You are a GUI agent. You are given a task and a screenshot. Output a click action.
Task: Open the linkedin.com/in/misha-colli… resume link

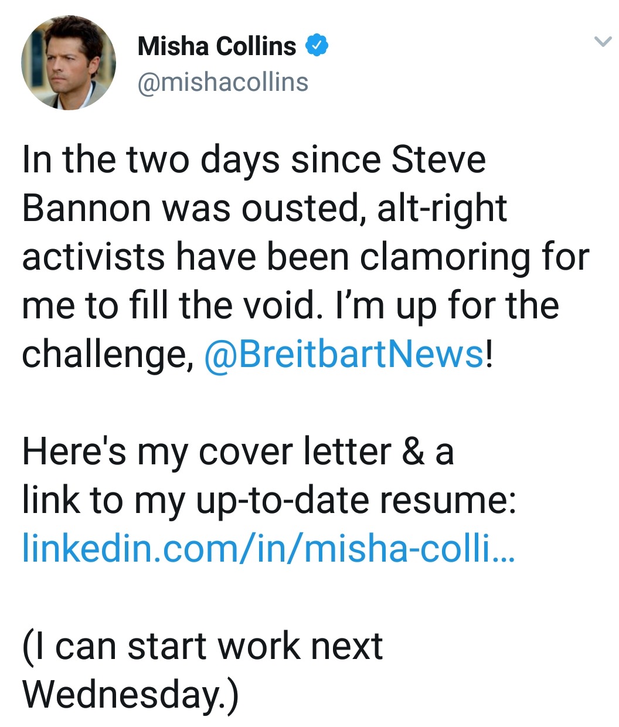coord(268,548)
